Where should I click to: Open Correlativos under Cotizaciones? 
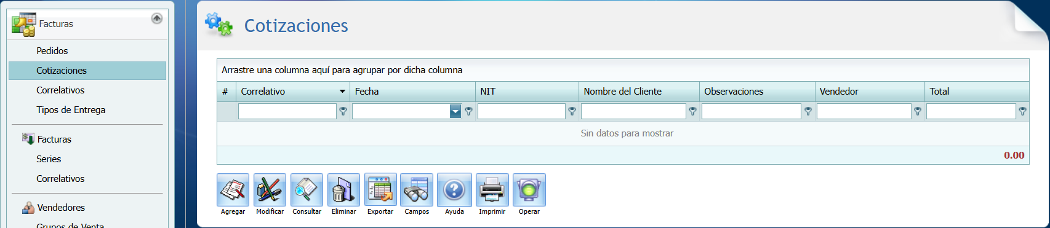pyautogui.click(x=60, y=90)
